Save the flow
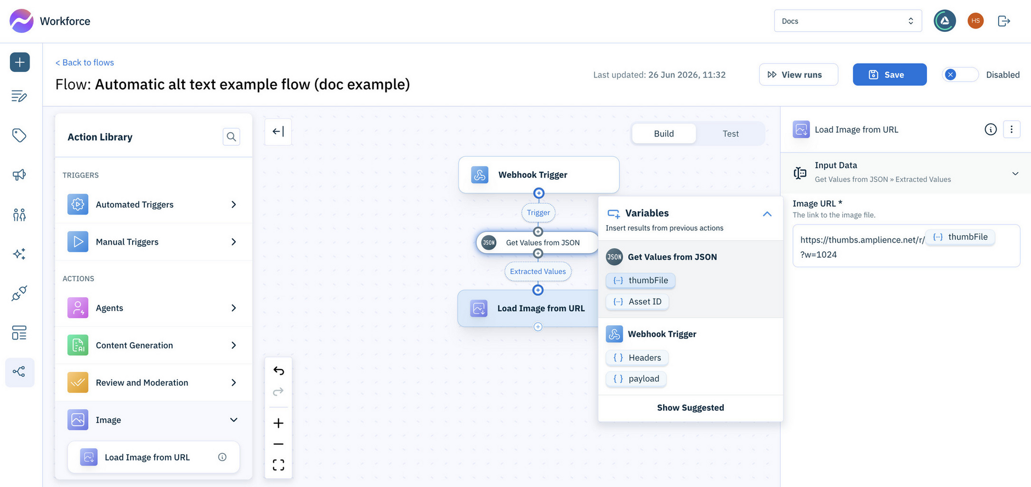 (890, 75)
